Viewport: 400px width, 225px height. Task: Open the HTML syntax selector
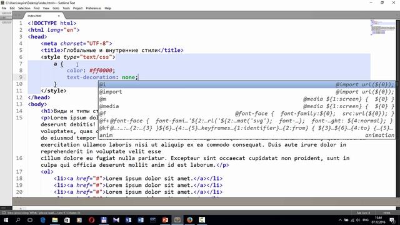coord(387,212)
